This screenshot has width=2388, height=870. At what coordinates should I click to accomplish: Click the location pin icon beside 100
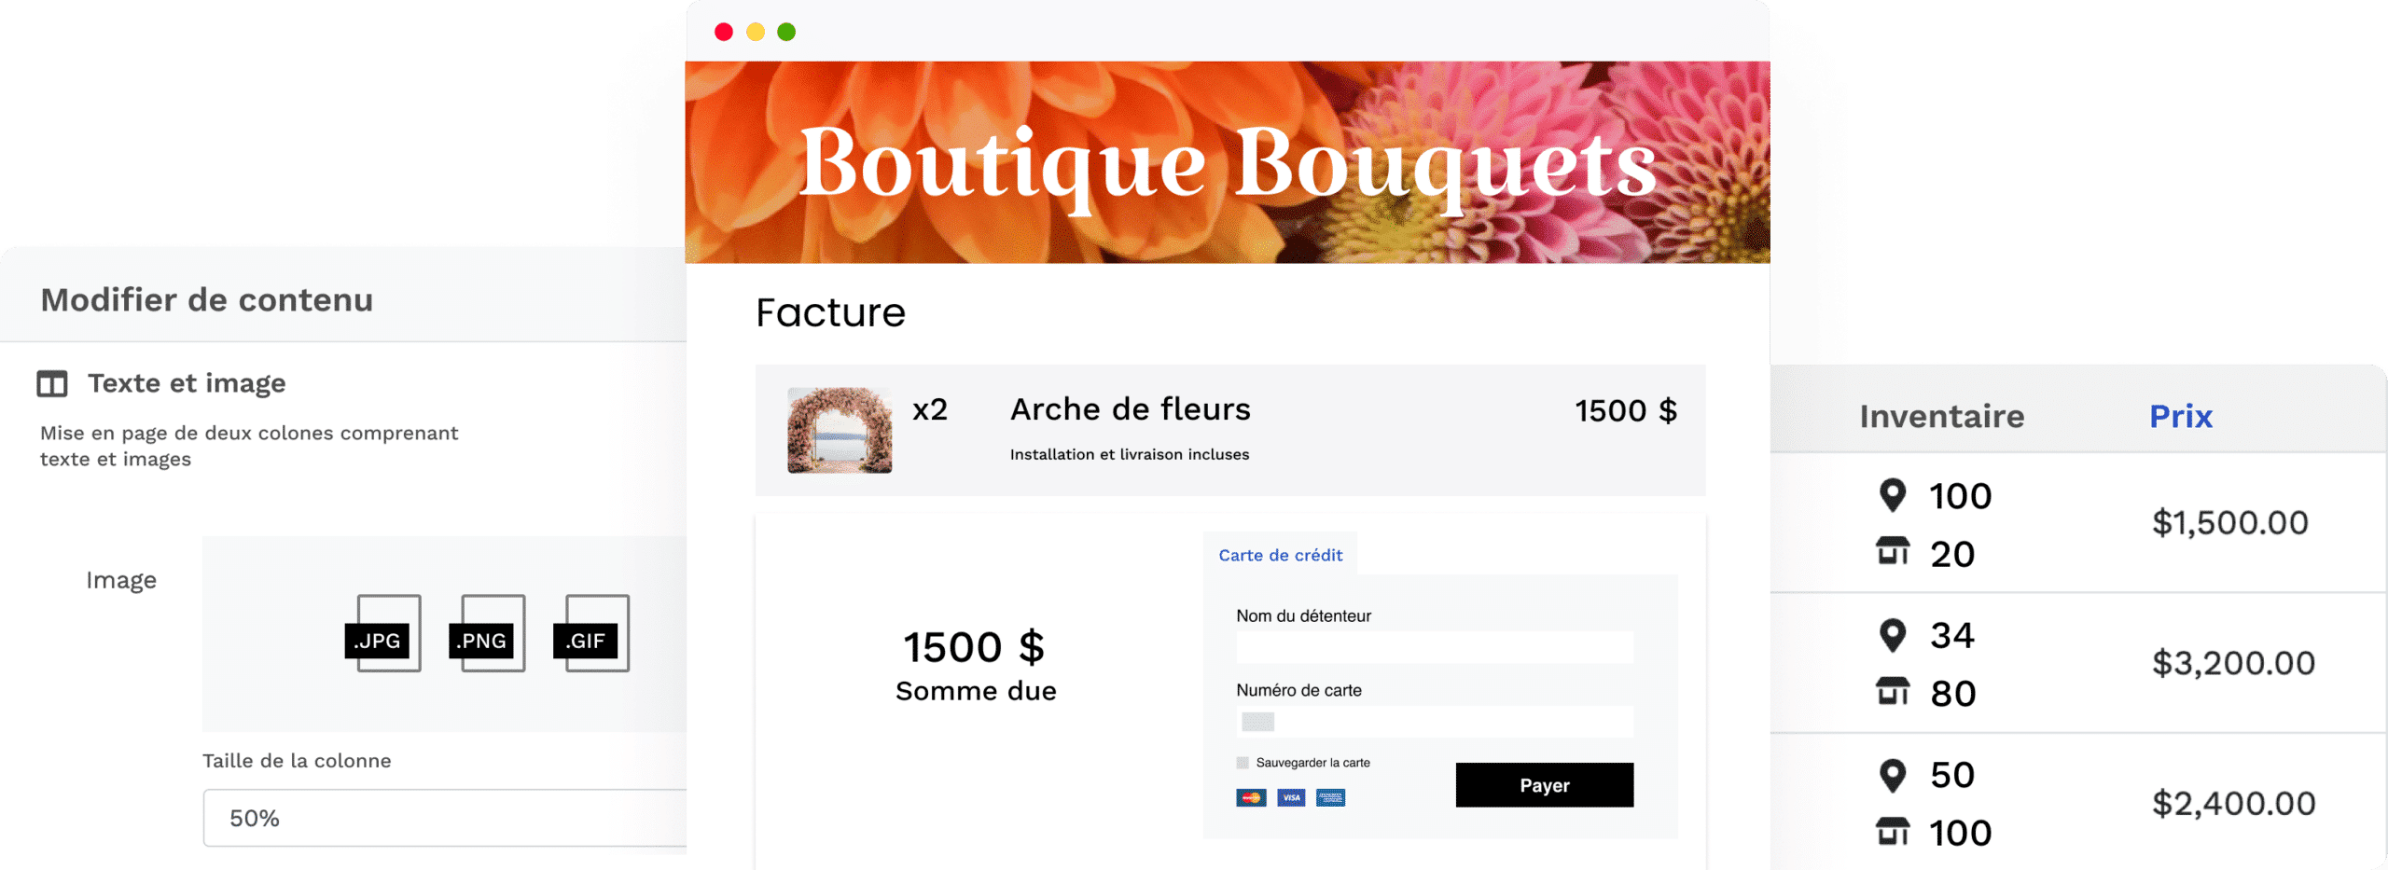pos(1892,495)
